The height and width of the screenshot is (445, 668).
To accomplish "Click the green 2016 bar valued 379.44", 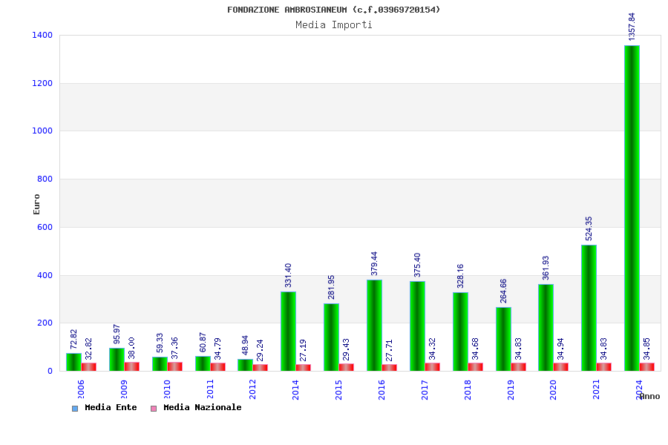I will [374, 326].
